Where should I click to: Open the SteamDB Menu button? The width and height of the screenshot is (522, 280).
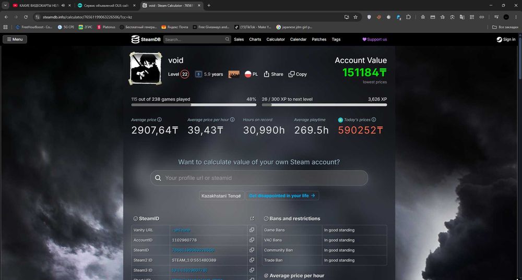pyautogui.click(x=15, y=39)
